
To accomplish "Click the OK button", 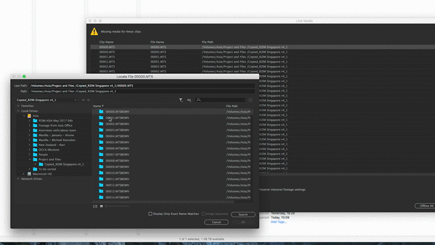I will coord(243,222).
